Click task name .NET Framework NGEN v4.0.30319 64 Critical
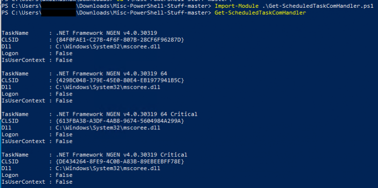This screenshot has width=378, height=188. click(x=126, y=114)
